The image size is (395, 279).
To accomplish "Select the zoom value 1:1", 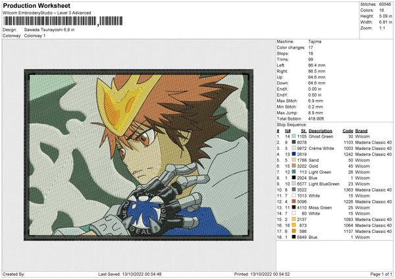I will [x=382, y=28].
